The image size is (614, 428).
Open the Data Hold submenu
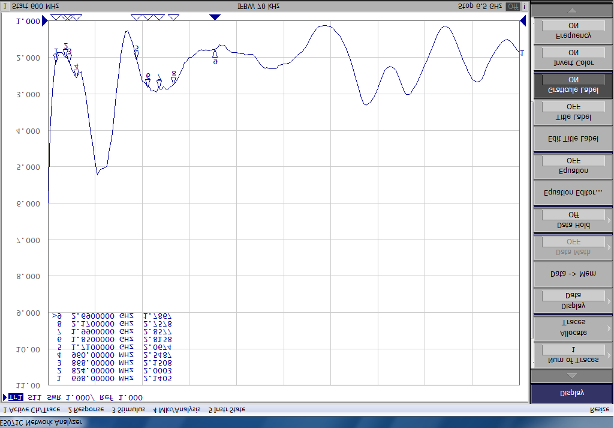[x=571, y=220]
